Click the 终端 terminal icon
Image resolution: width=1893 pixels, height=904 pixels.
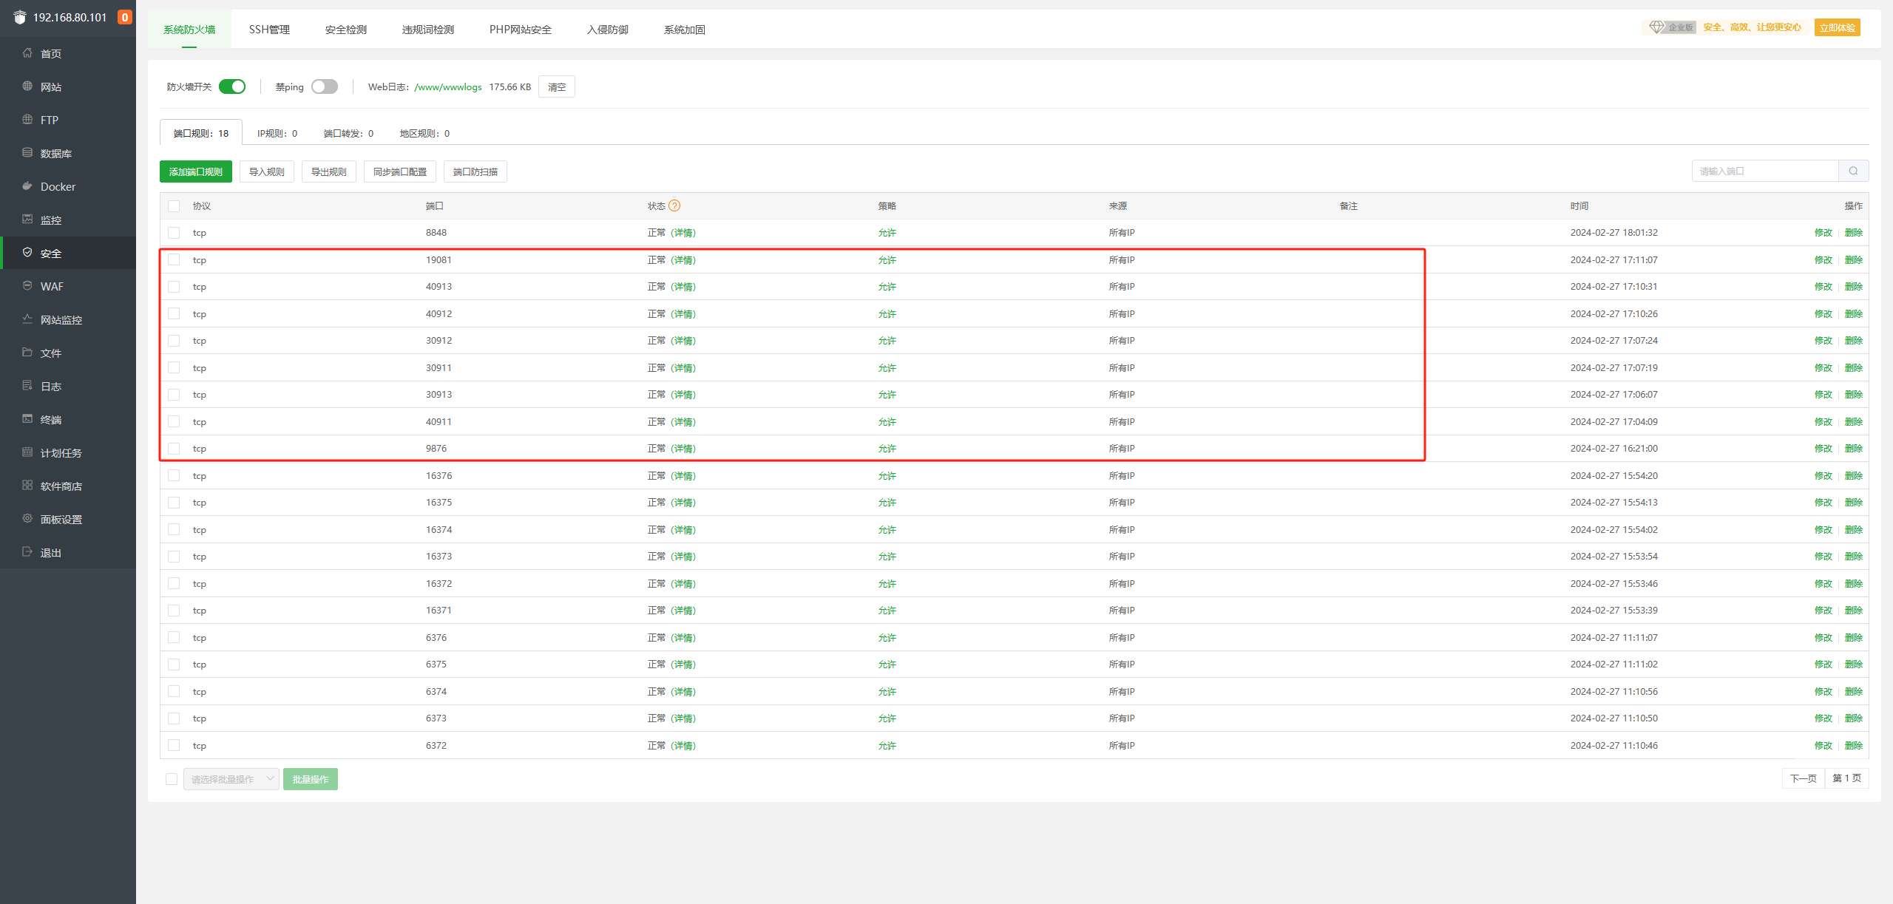click(27, 419)
